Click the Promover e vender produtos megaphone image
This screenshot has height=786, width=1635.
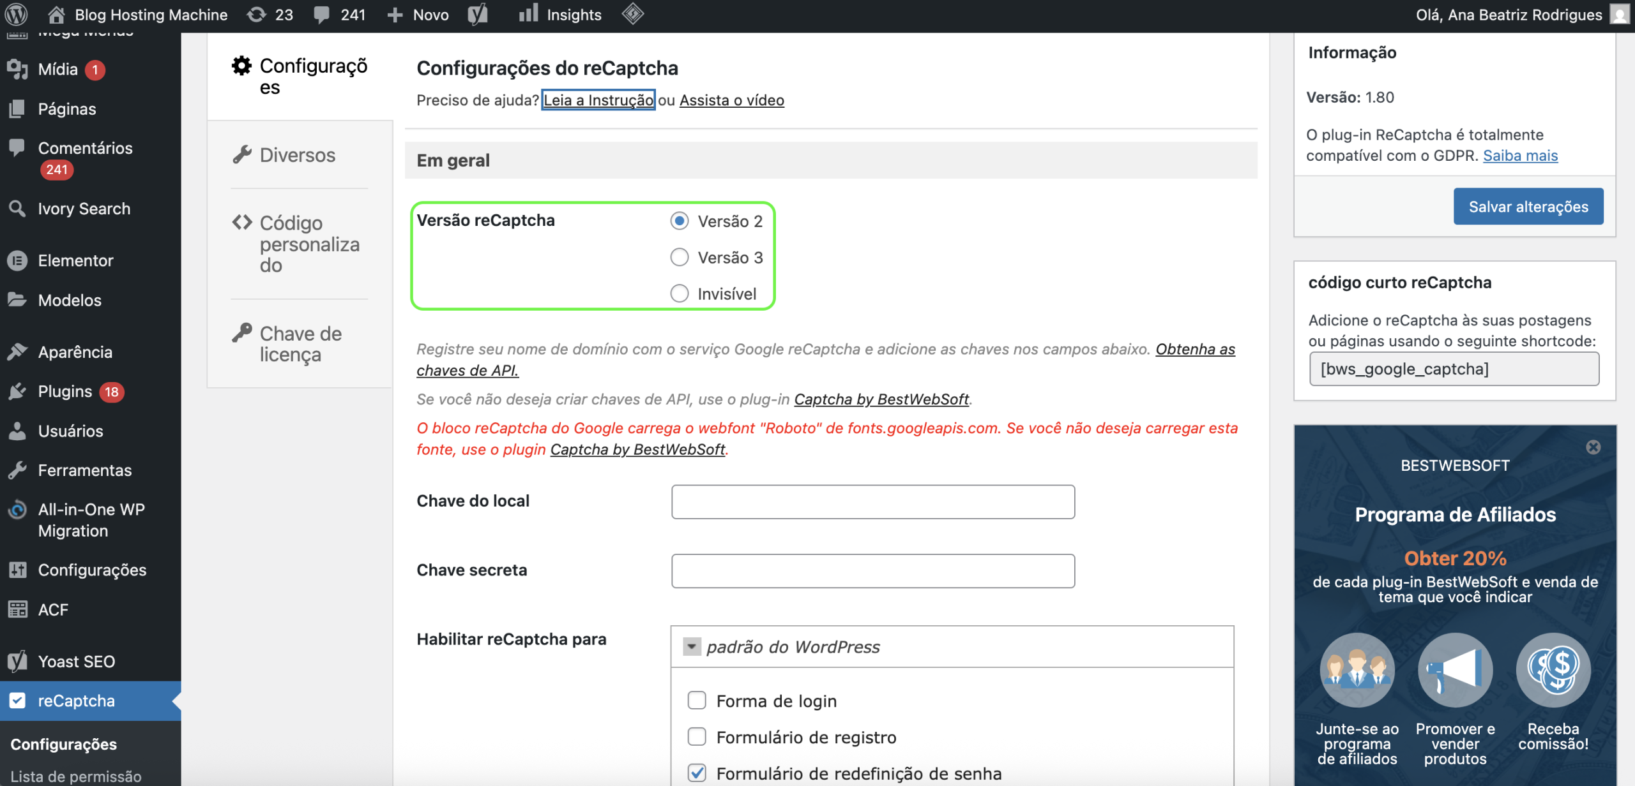pos(1456,670)
